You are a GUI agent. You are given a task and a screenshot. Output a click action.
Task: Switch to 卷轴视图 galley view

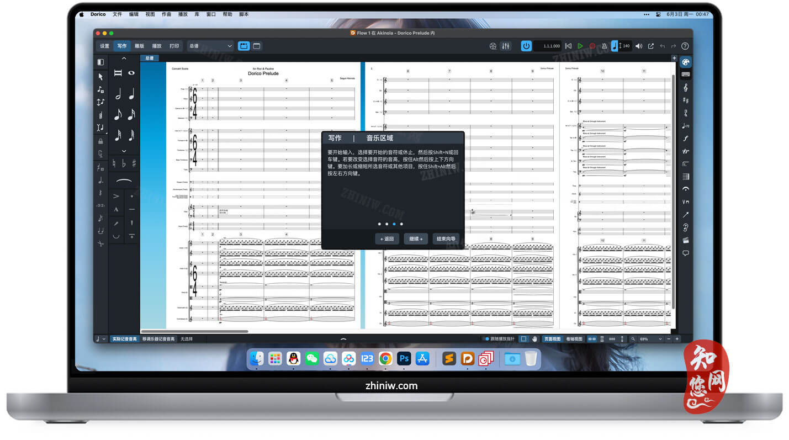tap(574, 339)
